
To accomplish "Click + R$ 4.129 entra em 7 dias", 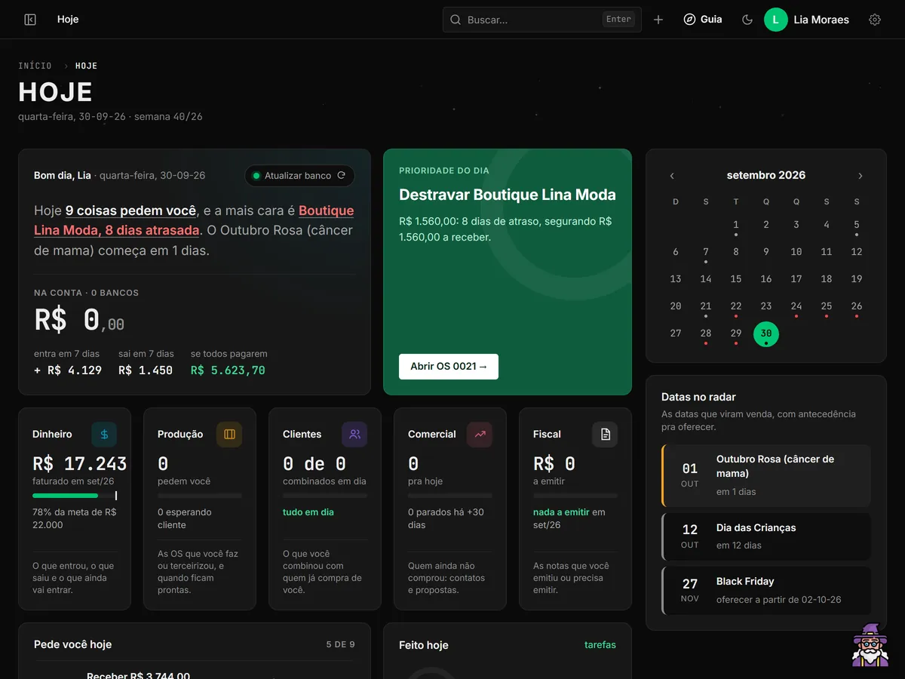I will [68, 370].
